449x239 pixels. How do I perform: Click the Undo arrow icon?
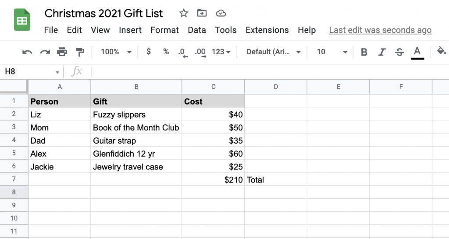(27, 52)
